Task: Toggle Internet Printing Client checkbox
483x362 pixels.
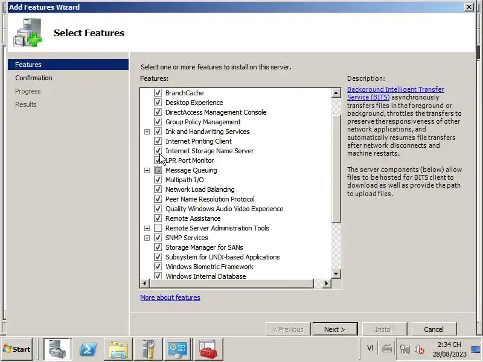Action: [158, 141]
